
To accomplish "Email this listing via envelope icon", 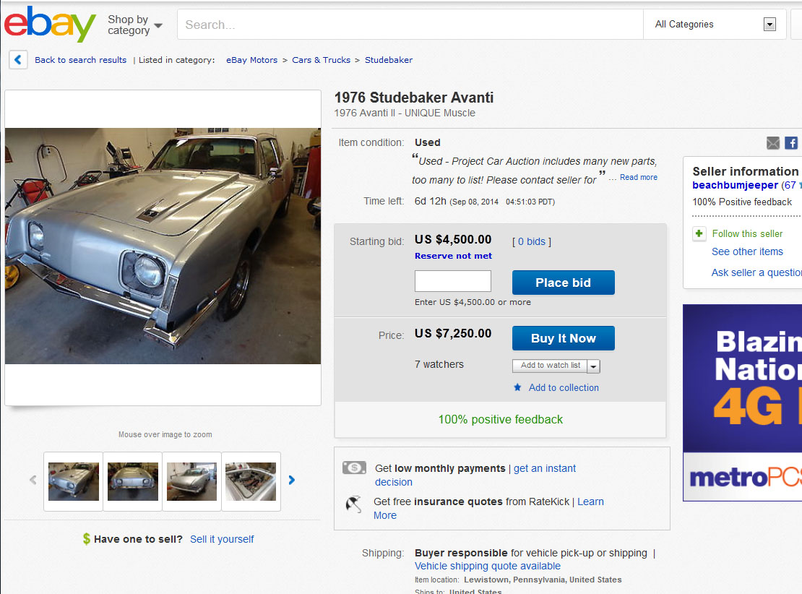I will (x=773, y=143).
